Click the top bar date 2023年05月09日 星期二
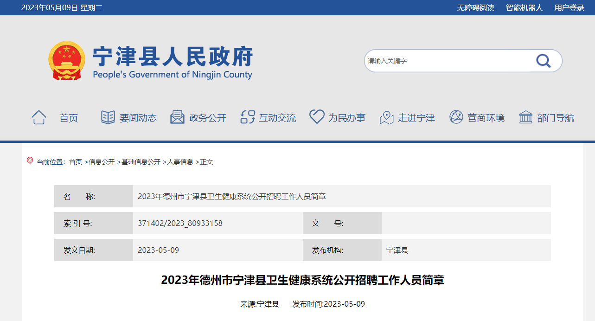The image size is (595, 321). [x=62, y=7]
